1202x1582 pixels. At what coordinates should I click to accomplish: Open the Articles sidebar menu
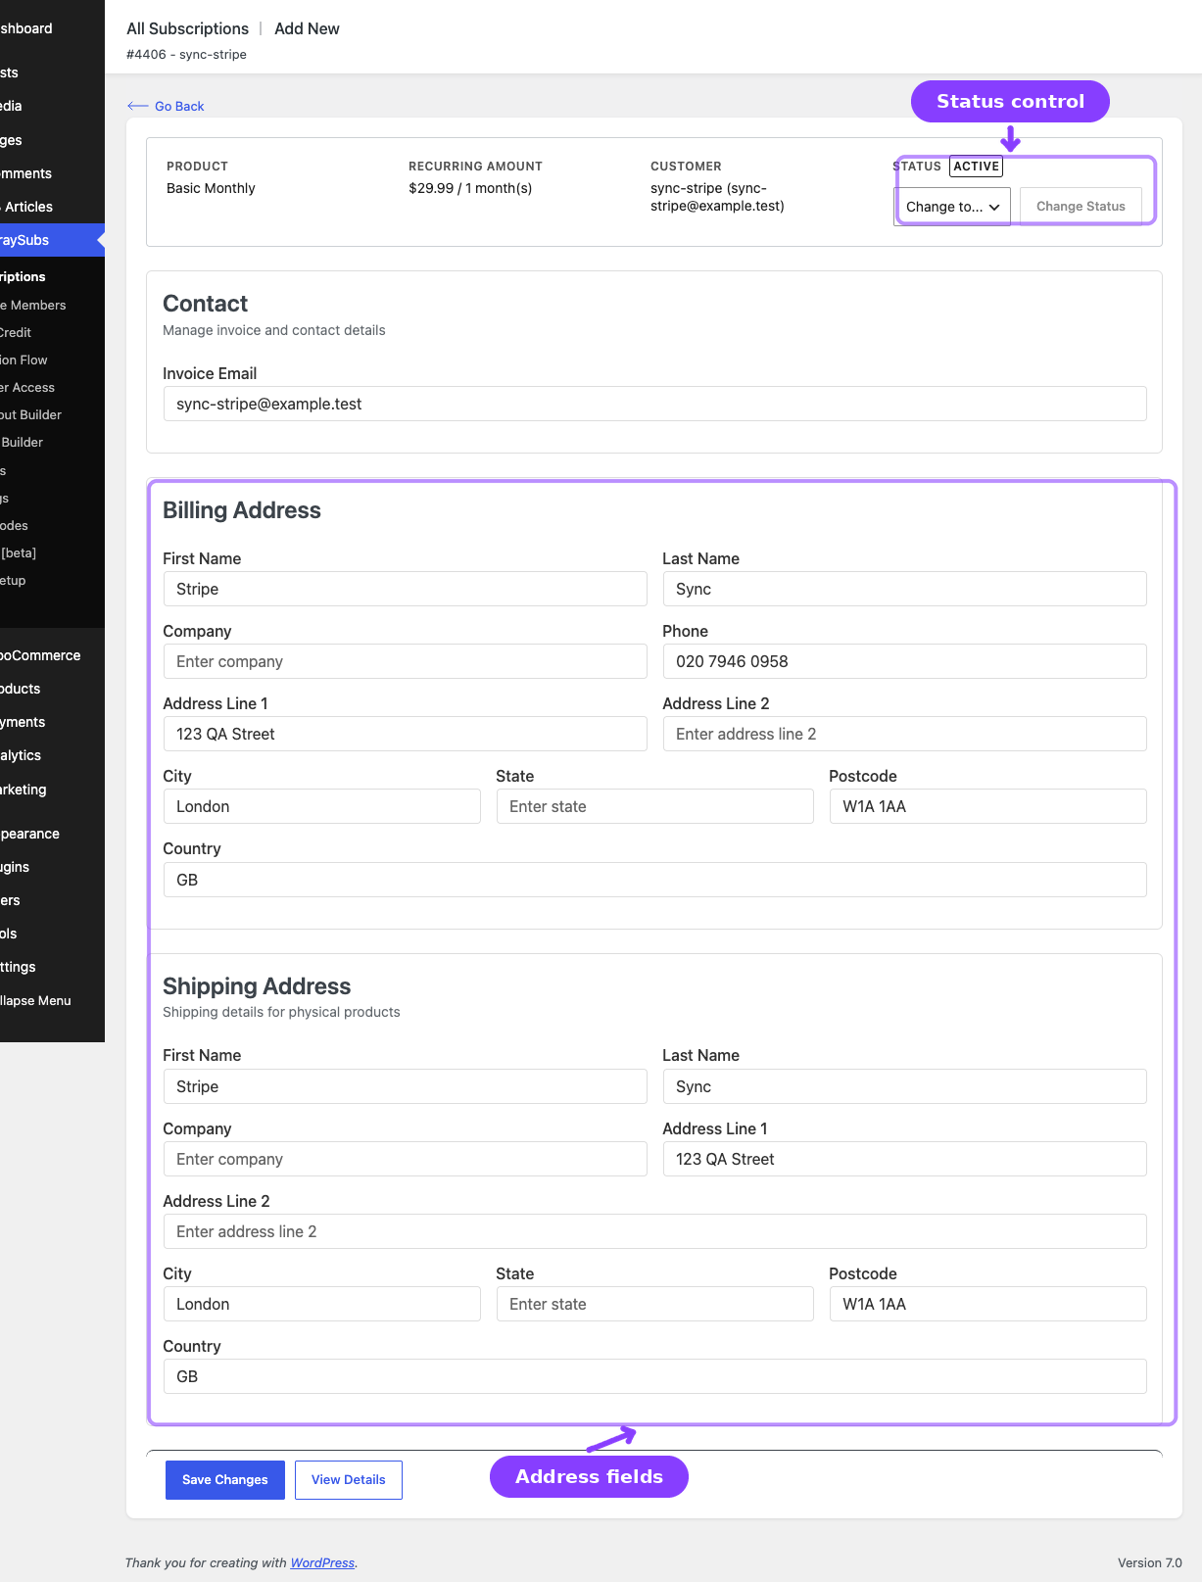52,207
